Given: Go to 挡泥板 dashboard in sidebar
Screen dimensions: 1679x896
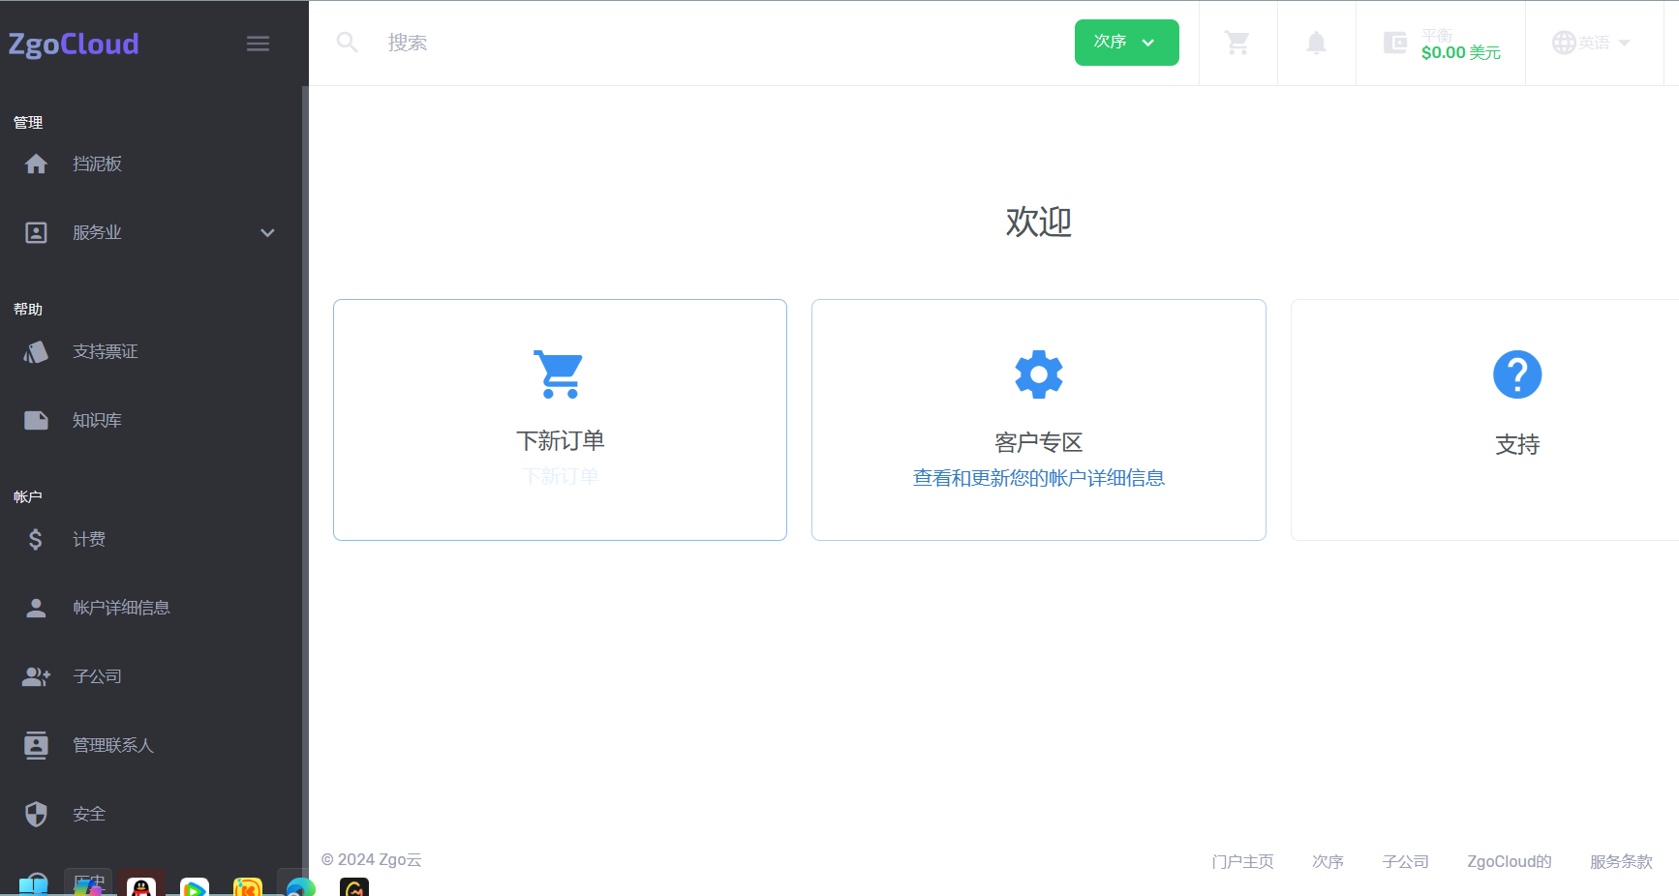Looking at the screenshot, I should pyautogui.click(x=97, y=164).
